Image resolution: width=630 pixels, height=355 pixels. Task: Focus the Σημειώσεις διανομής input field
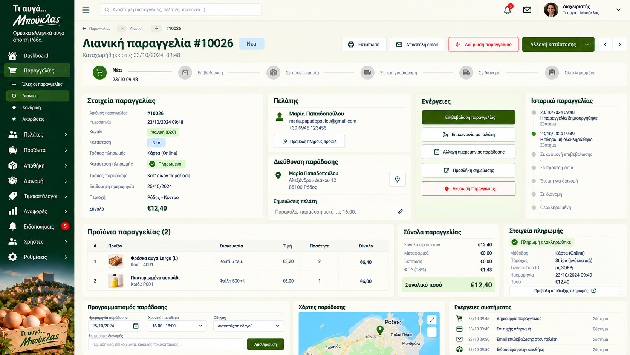[165, 344]
